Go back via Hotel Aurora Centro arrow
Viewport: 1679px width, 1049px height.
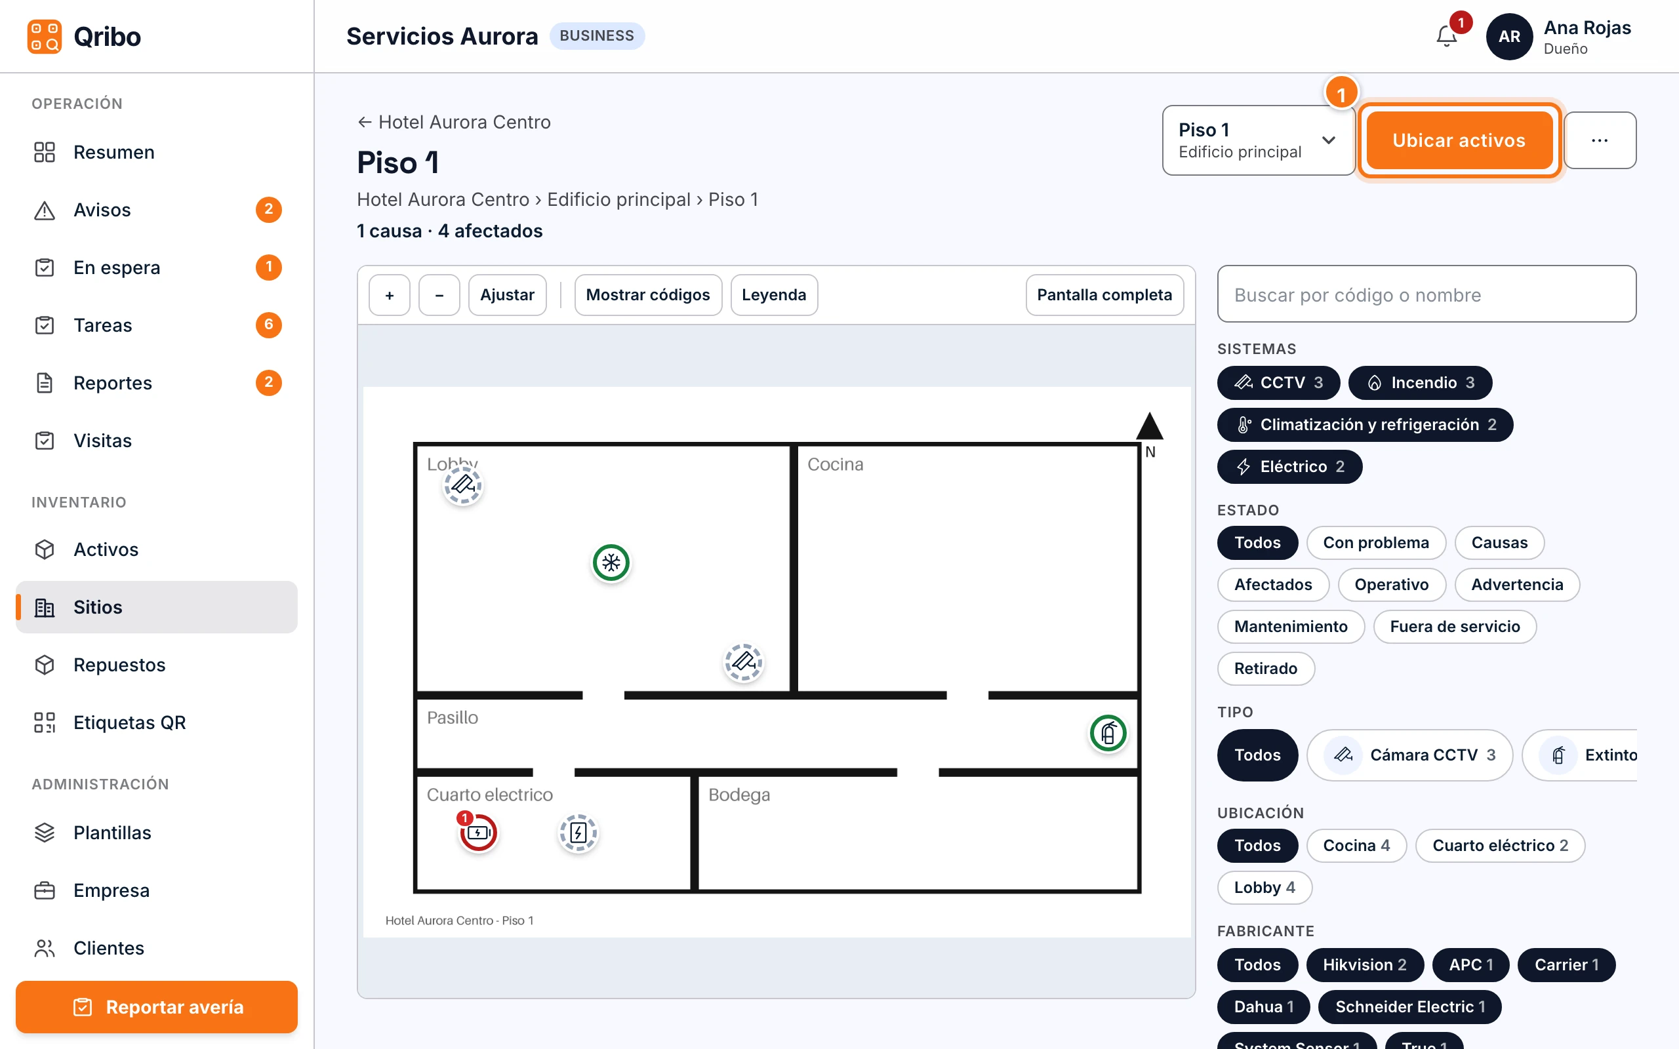[454, 122]
